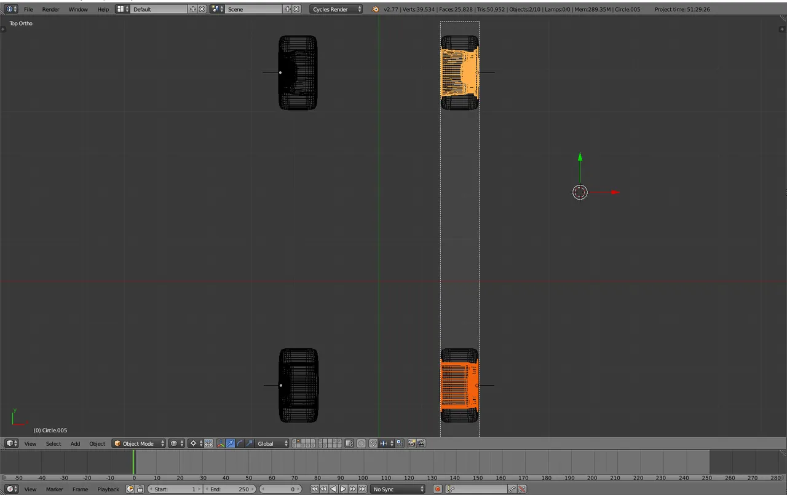Enable the scale manipulator icon

[249, 443]
